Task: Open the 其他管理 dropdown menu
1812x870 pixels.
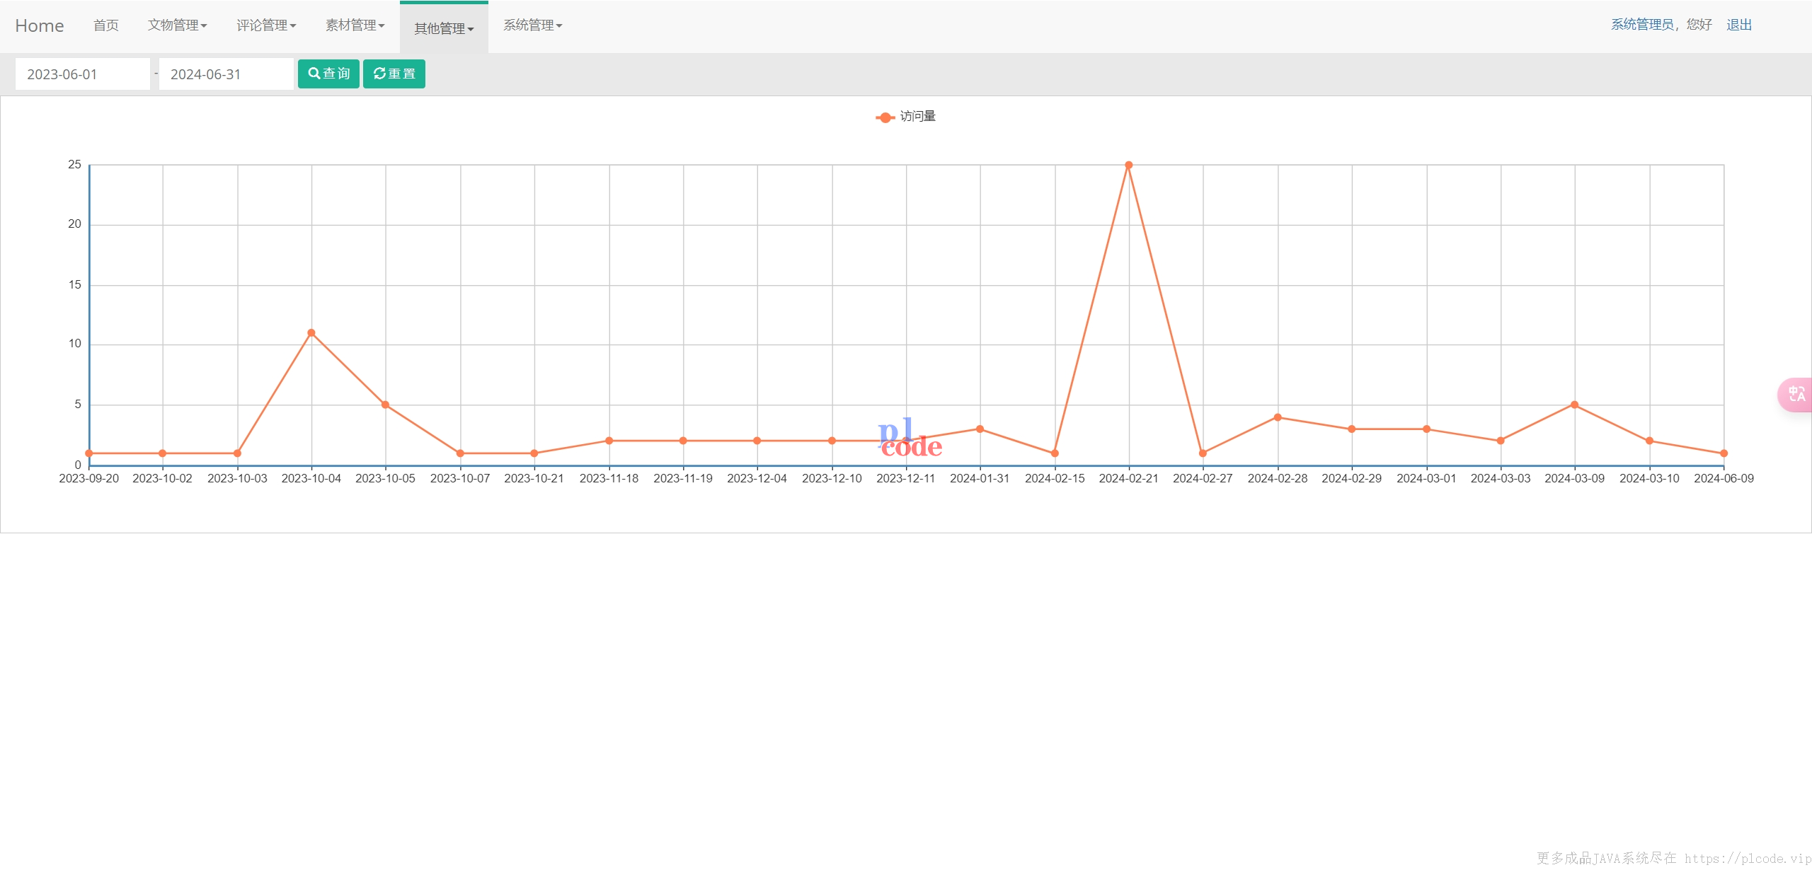Action: pos(444,28)
